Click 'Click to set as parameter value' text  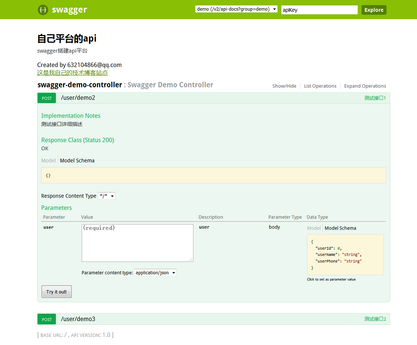tap(331, 279)
